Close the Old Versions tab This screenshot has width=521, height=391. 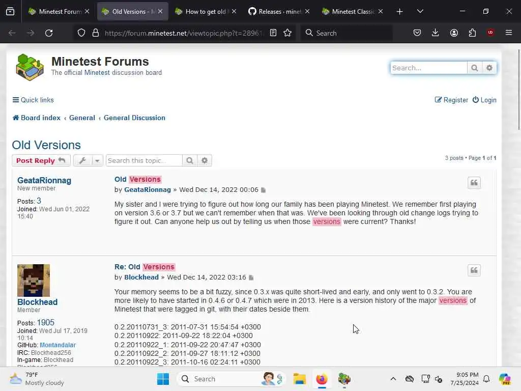pyautogui.click(x=160, y=11)
